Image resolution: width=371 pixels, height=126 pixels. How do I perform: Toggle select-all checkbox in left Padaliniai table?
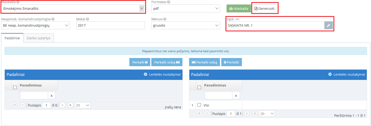[x=15, y=87]
